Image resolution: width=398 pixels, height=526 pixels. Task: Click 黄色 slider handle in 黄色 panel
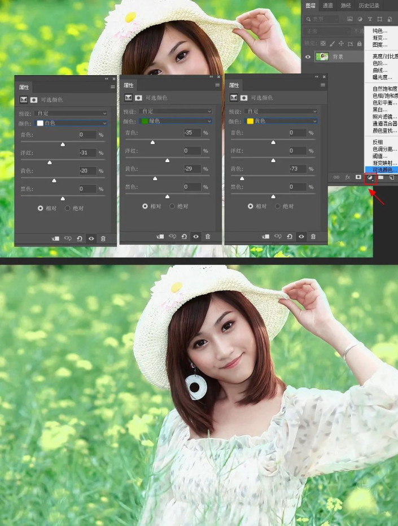pos(242,179)
